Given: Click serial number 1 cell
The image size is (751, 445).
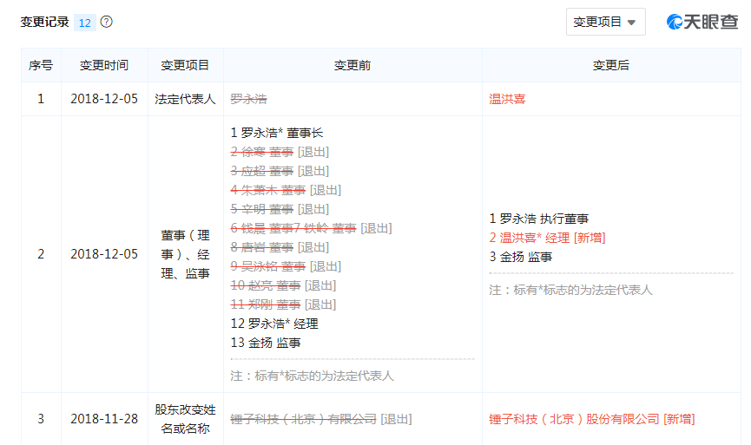Looking at the screenshot, I should point(41,99).
